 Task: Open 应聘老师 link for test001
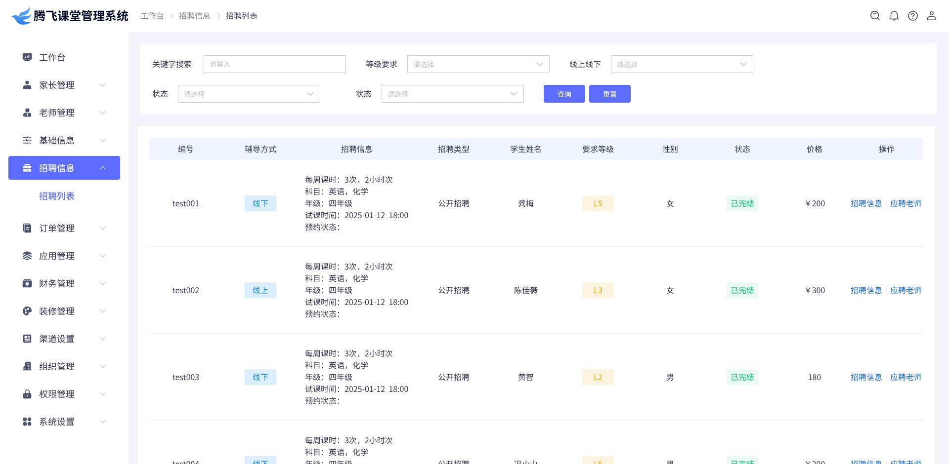[x=906, y=203]
